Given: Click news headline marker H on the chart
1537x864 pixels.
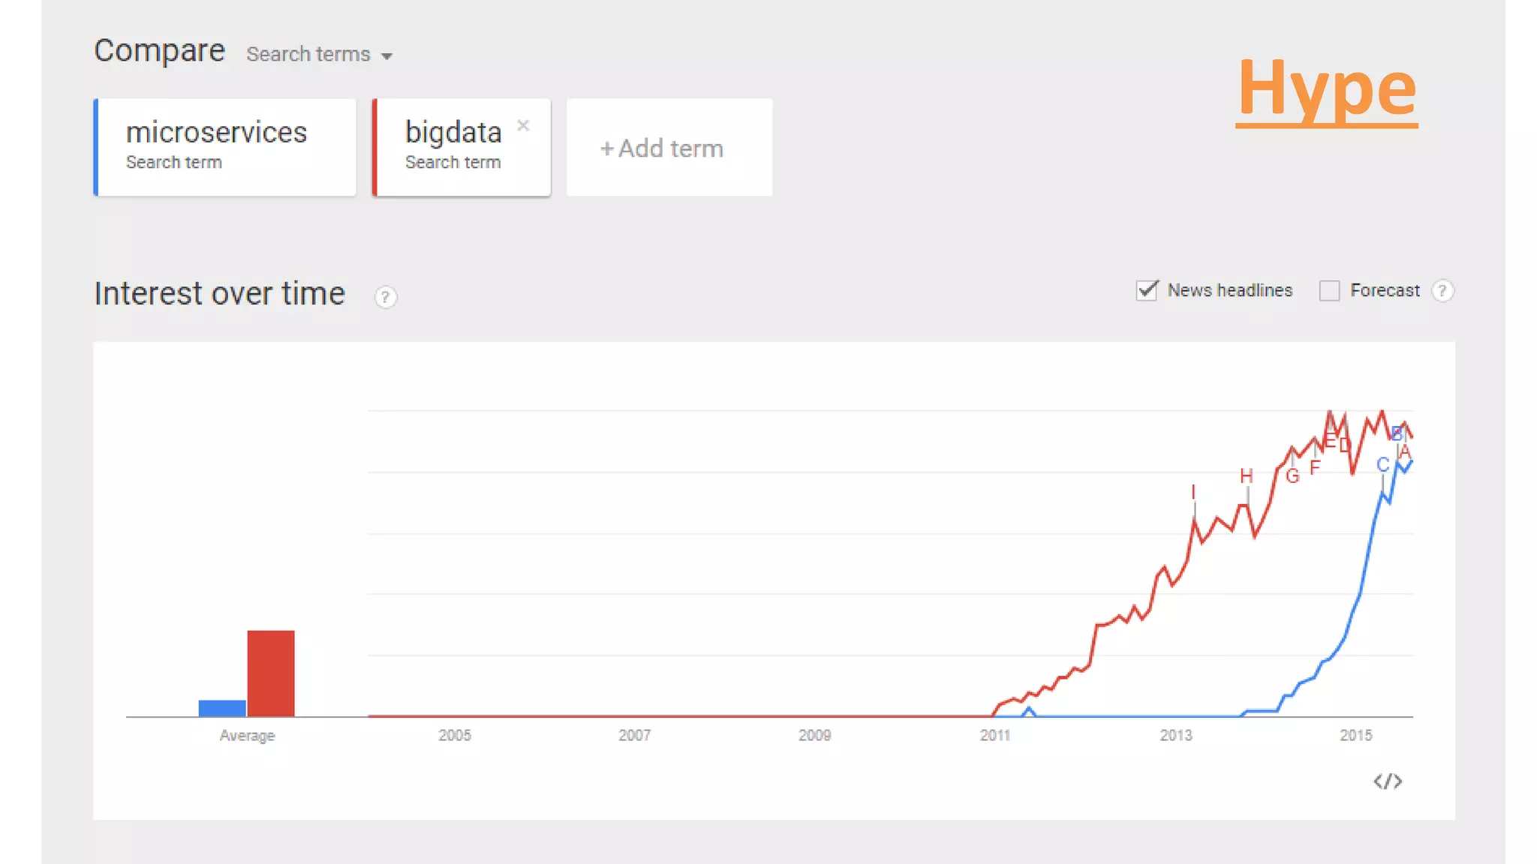Looking at the screenshot, I should pos(1247,476).
